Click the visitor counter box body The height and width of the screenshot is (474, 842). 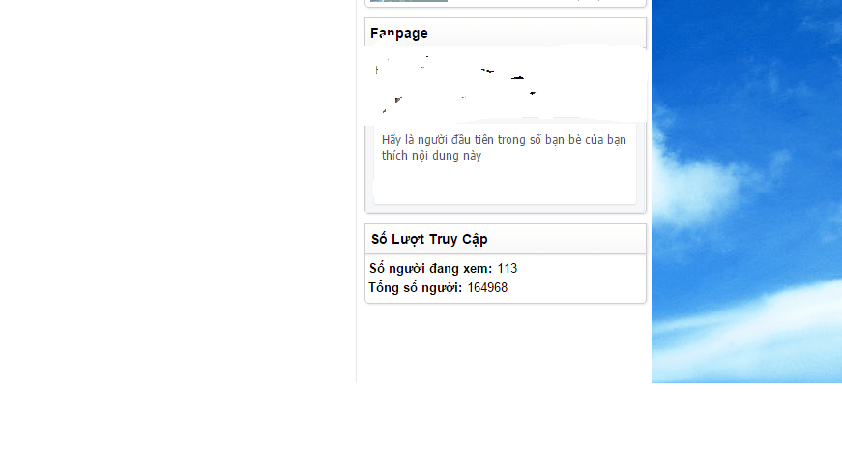click(506, 279)
